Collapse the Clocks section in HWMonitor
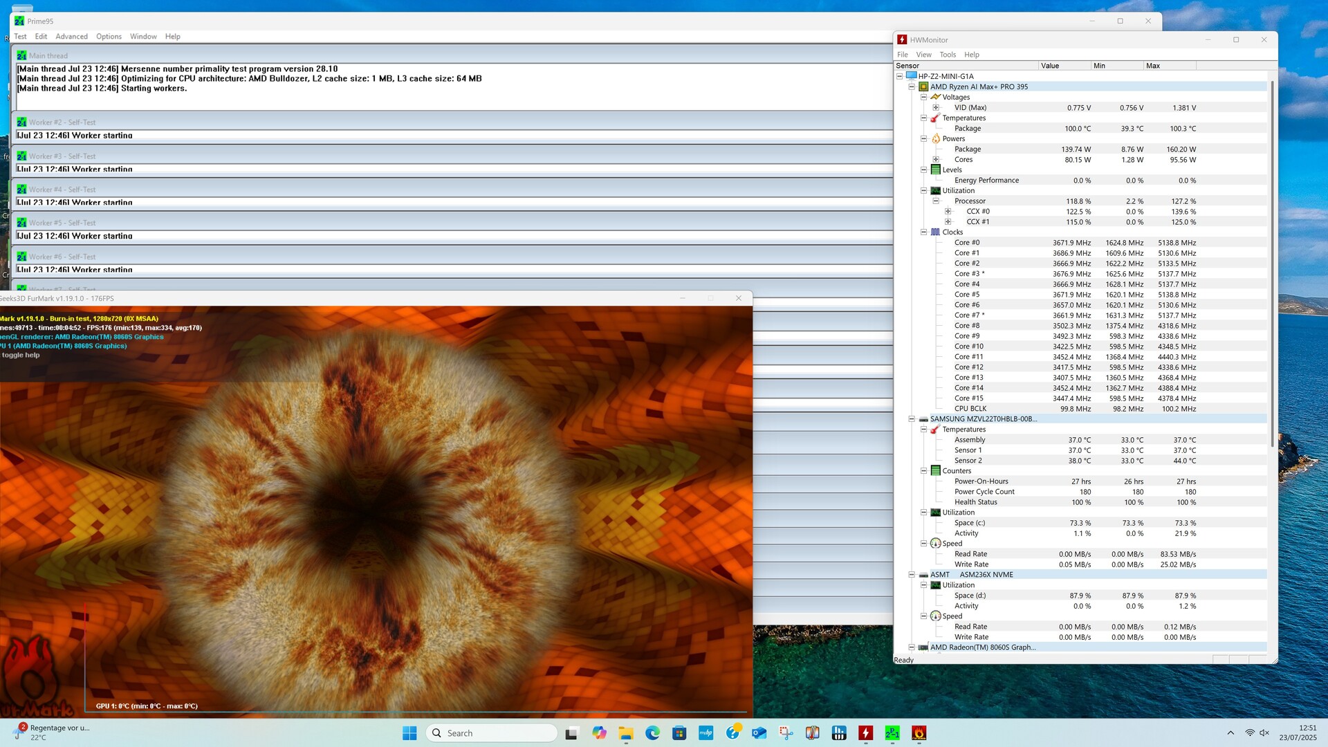The image size is (1328, 747). point(923,232)
